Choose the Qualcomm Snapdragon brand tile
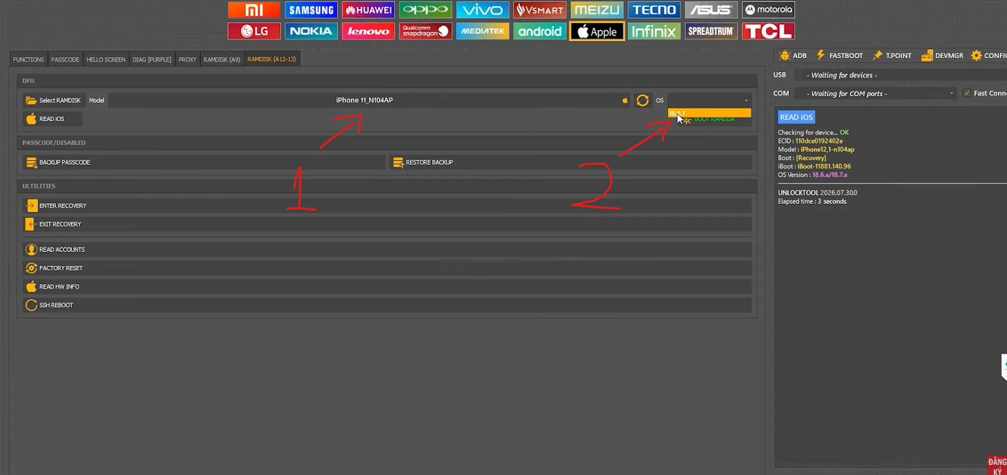 (x=425, y=31)
